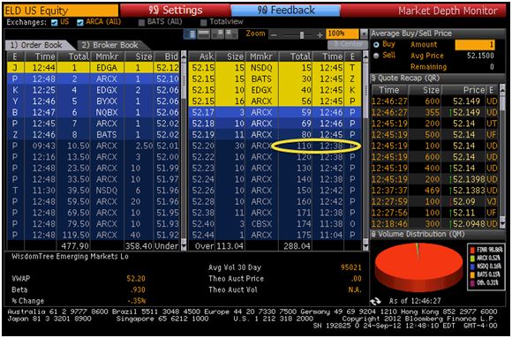Enable the BATS (All) checkbox

click(141, 23)
